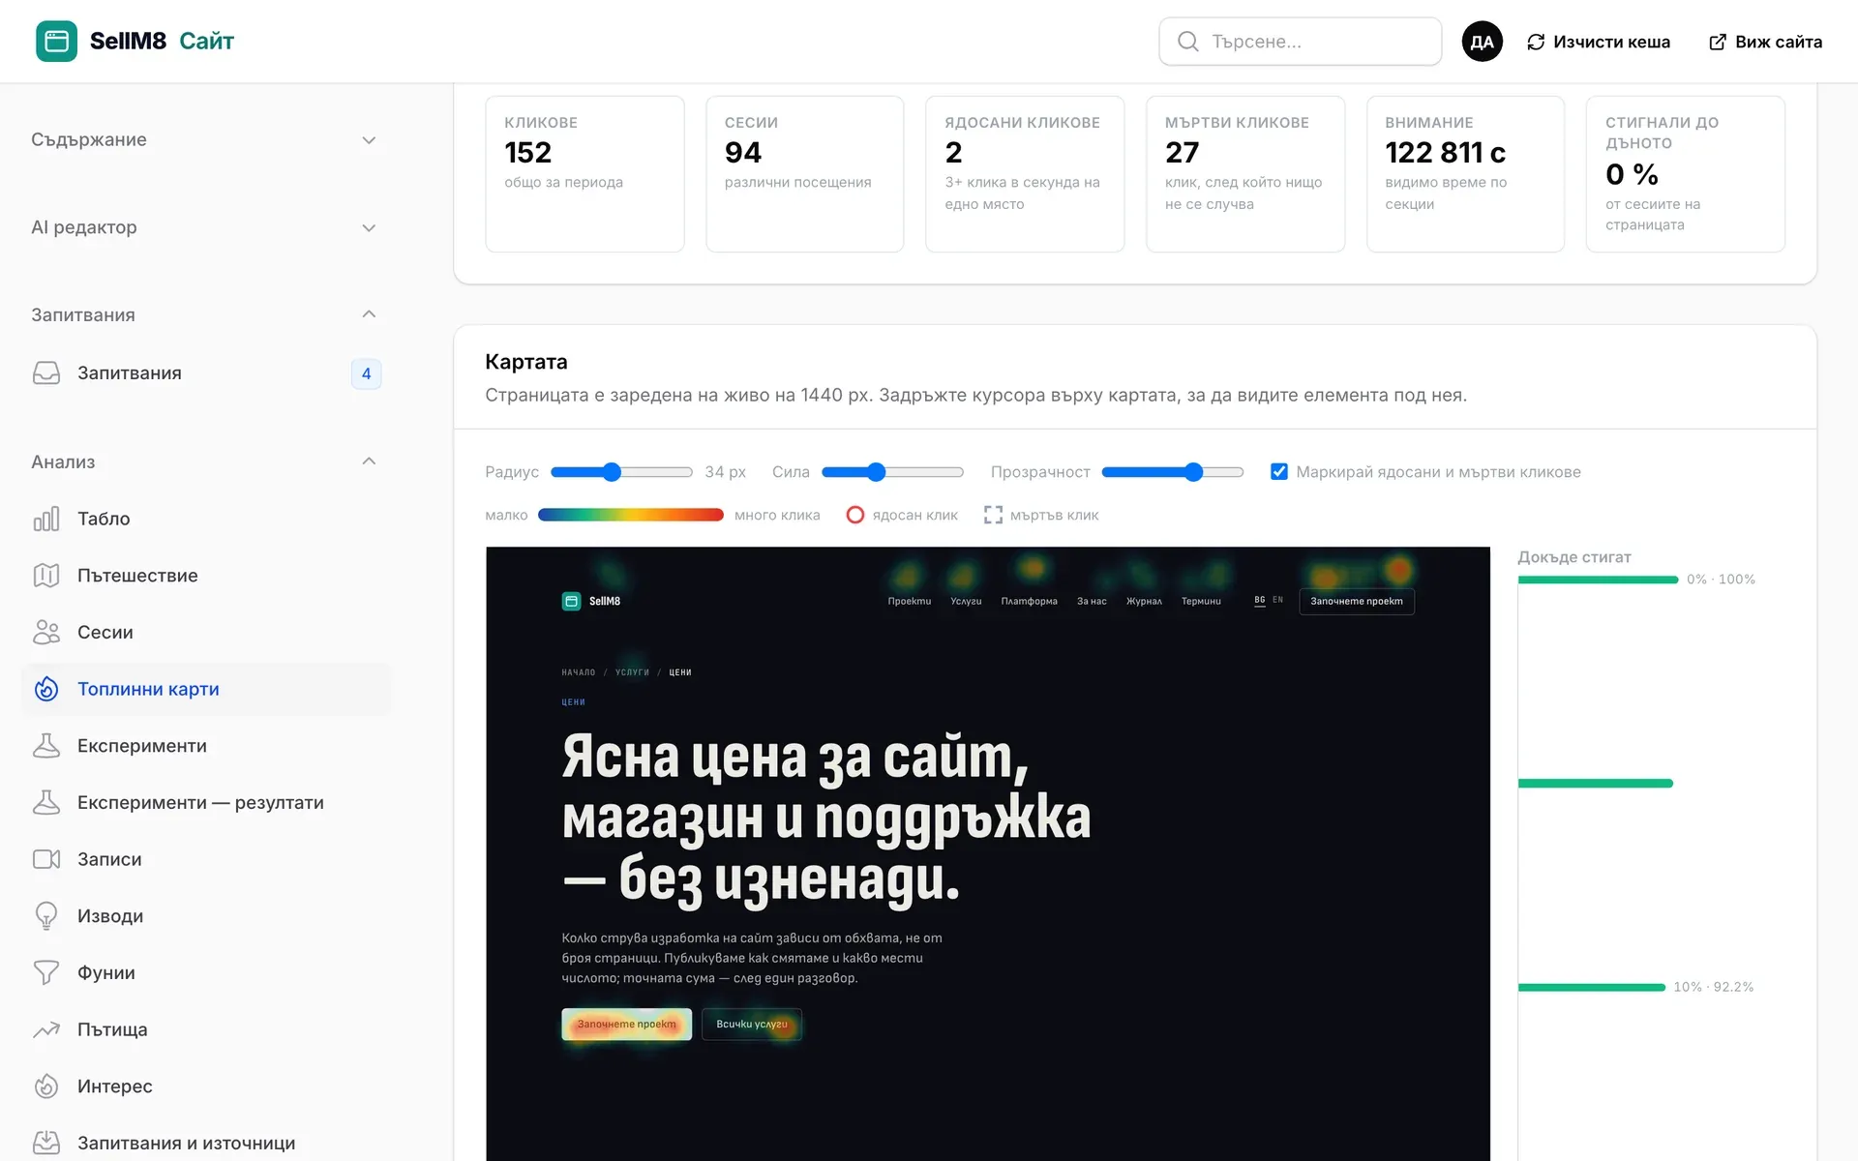This screenshot has height=1161, width=1858.
Task: Expand the Съдържание sidebar section
Action: coord(205,140)
